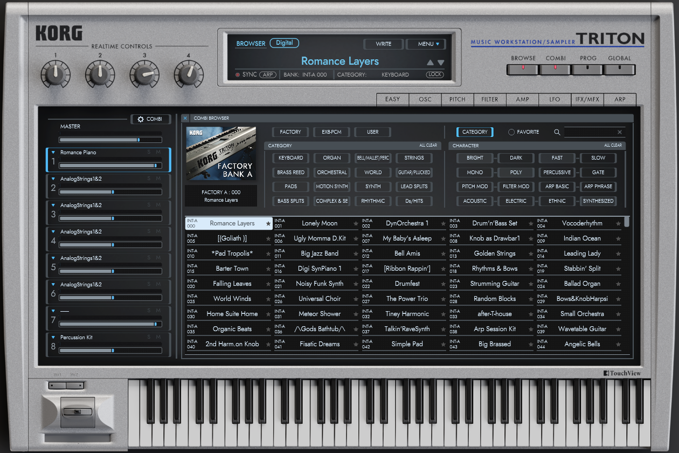This screenshot has width=679, height=453.
Task: Click the search input field
Action: click(590, 132)
